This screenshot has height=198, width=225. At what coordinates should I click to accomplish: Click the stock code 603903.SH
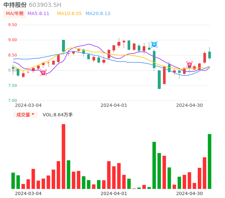pyautogui.click(x=45, y=5)
